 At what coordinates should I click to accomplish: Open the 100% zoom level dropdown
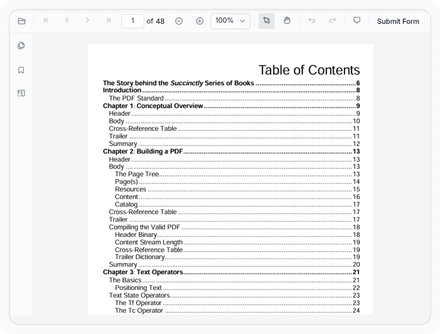pos(231,21)
